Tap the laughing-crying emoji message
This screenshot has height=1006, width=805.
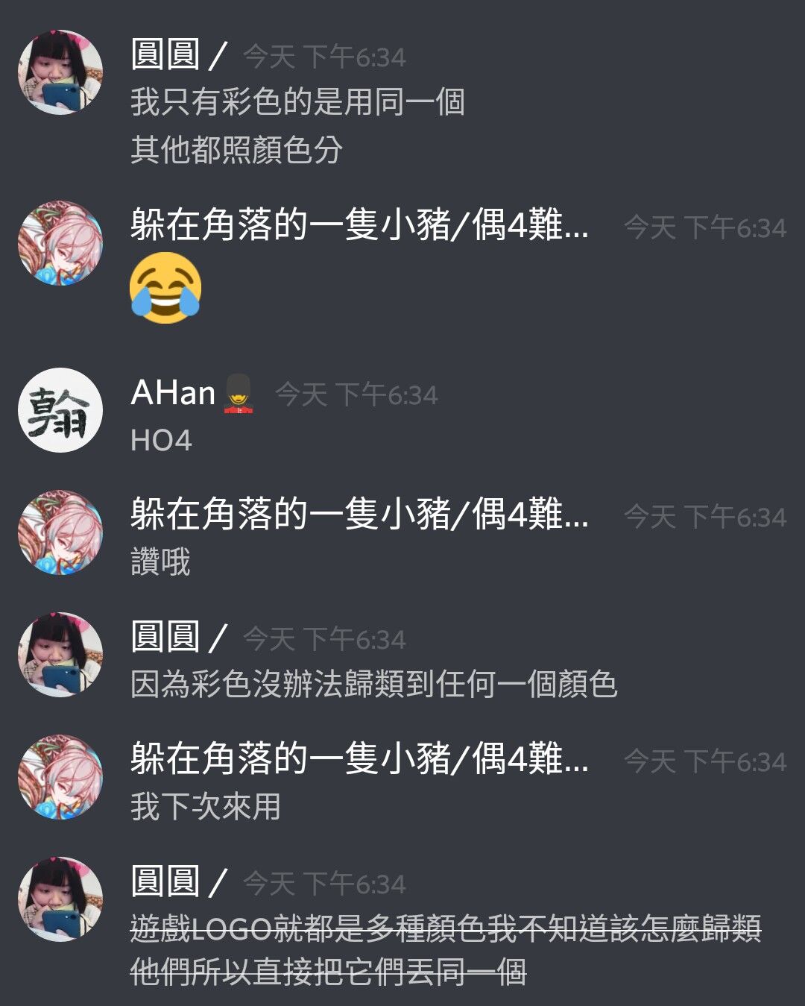(x=165, y=288)
